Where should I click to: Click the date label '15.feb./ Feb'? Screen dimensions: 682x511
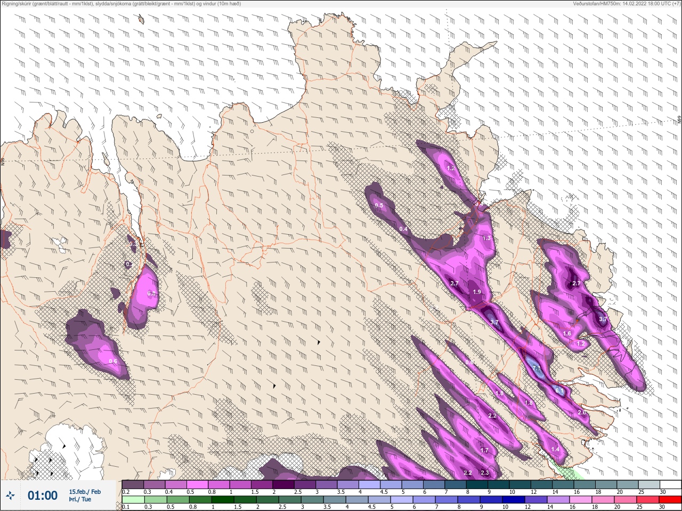click(85, 492)
